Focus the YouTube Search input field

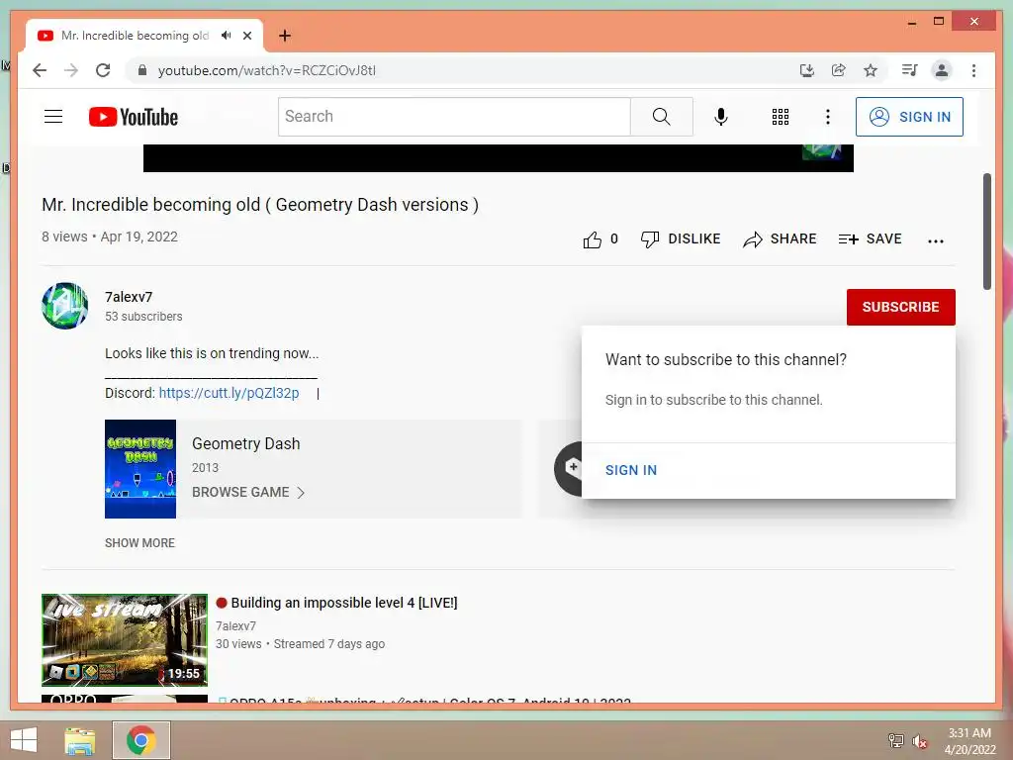point(454,117)
